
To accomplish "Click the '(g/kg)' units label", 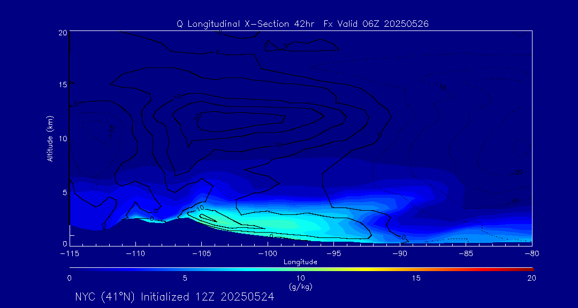I will coord(300,286).
